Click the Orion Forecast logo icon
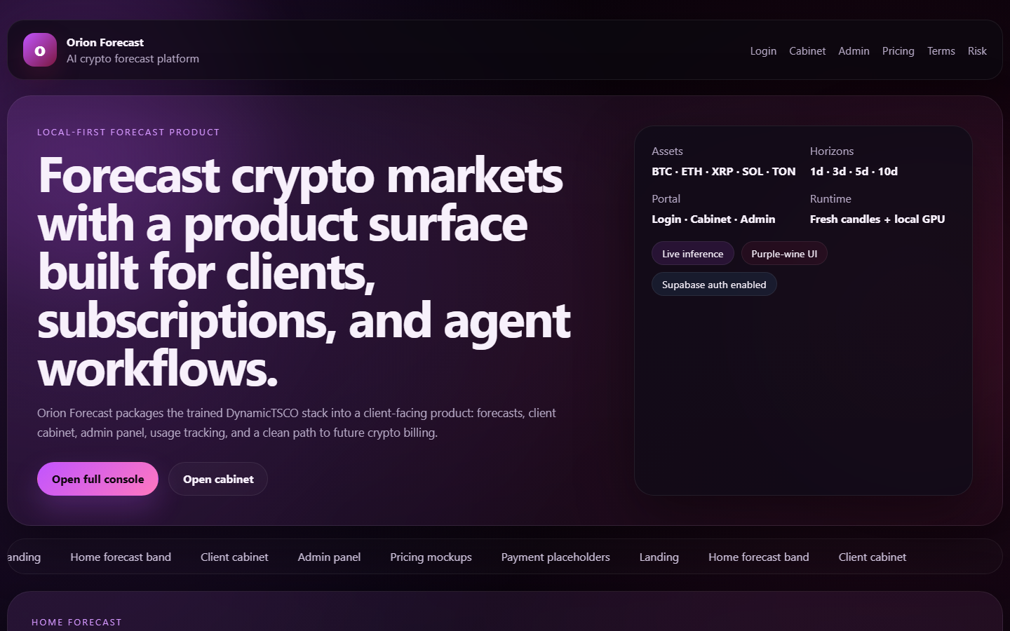 40,50
